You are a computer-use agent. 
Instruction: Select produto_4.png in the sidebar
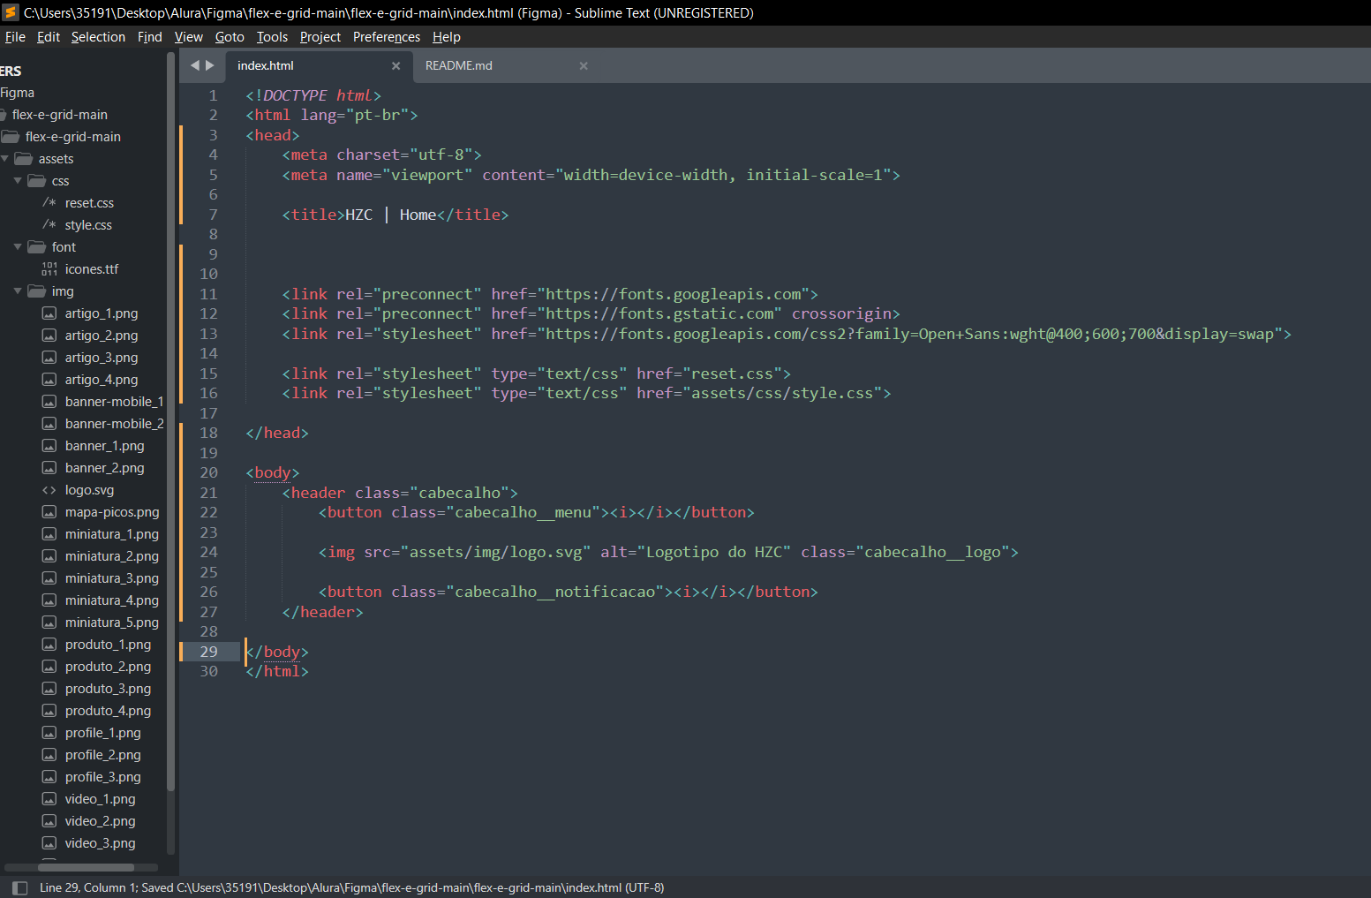click(x=108, y=711)
